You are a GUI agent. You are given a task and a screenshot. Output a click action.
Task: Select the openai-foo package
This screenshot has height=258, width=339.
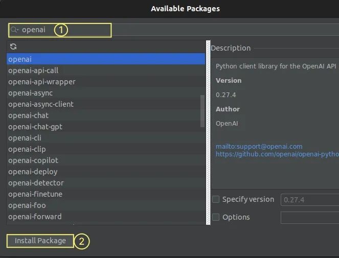click(x=106, y=205)
